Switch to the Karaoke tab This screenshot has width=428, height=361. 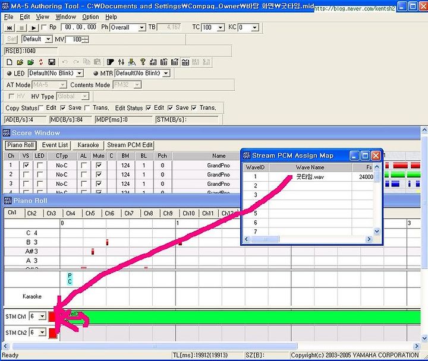pyautogui.click(x=88, y=145)
